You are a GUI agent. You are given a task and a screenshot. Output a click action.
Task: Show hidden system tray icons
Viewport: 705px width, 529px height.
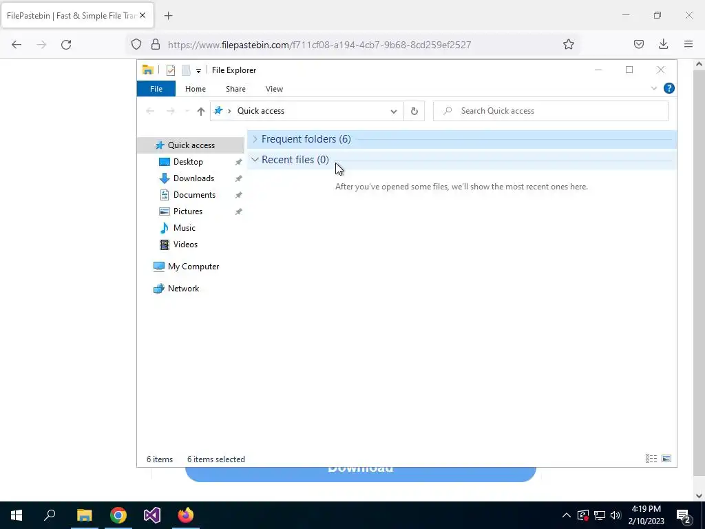click(x=567, y=515)
